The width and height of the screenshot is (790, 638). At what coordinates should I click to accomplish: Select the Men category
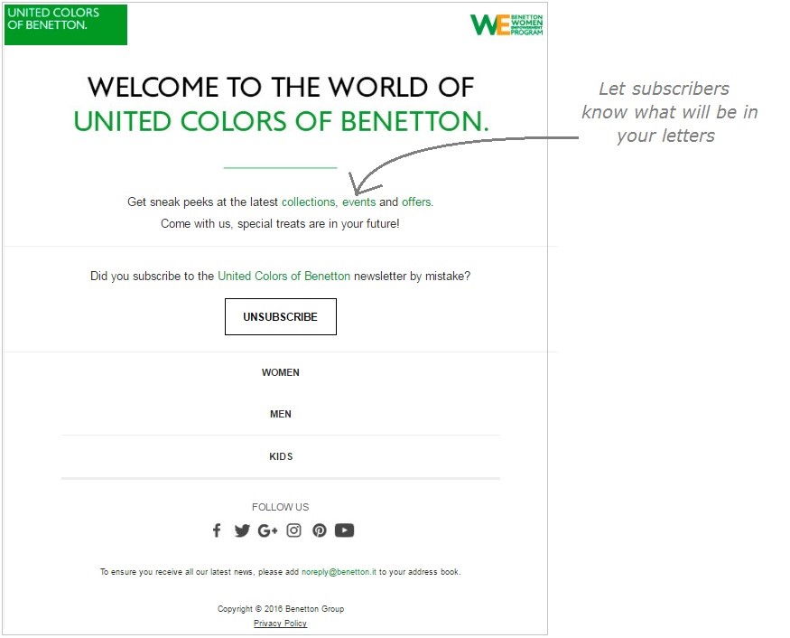tap(280, 414)
